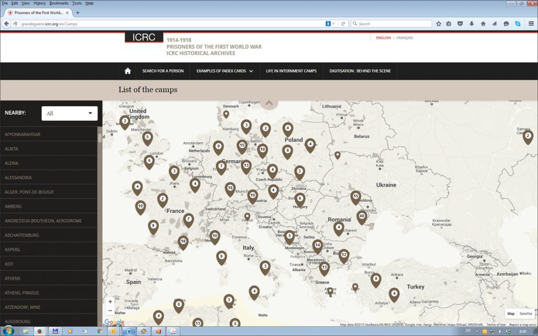Viewport: 538px width, 336px height.
Task: Click the map marker labeled 40
Action: click(x=361, y=216)
